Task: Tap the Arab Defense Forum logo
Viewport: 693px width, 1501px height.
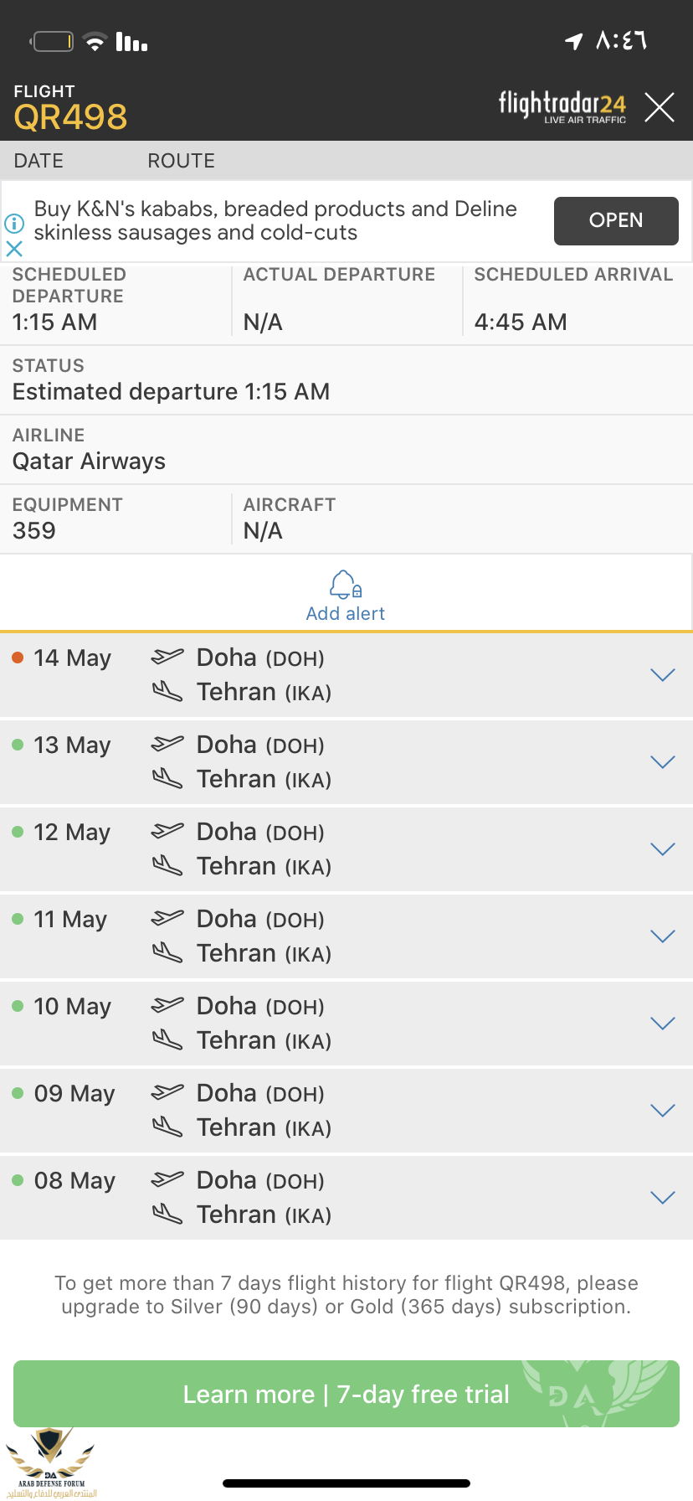Action: (x=51, y=1462)
